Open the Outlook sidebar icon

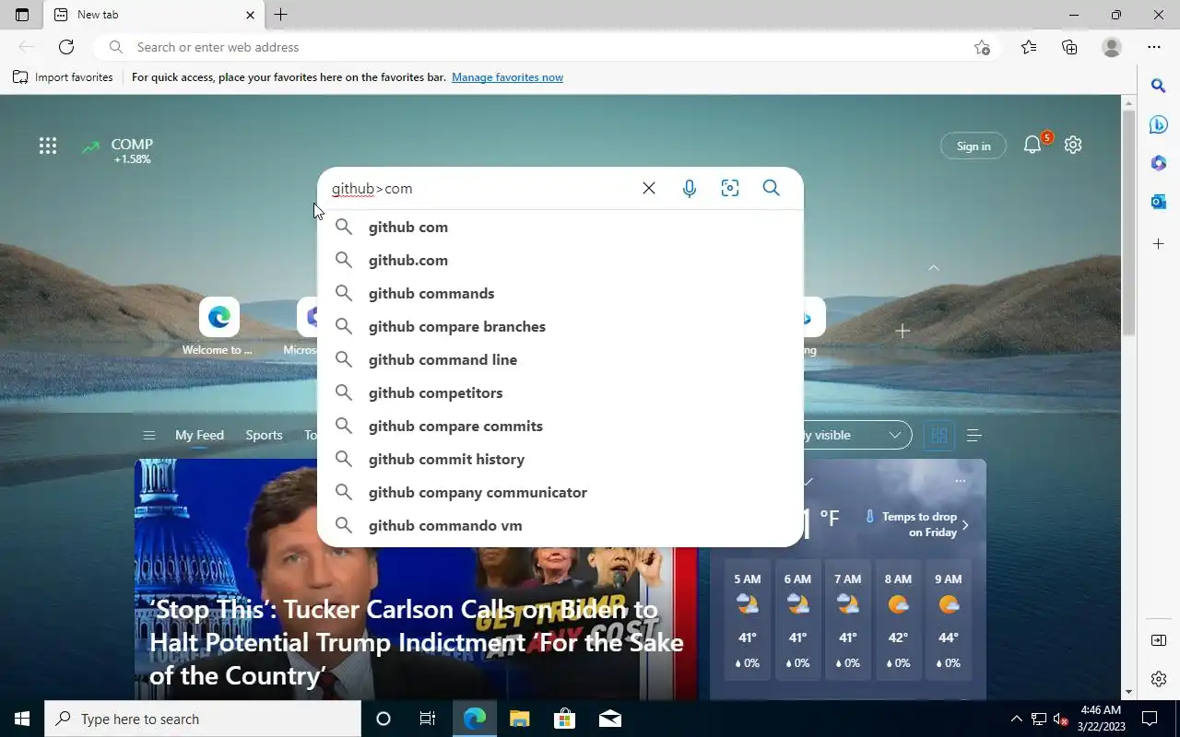1159,202
